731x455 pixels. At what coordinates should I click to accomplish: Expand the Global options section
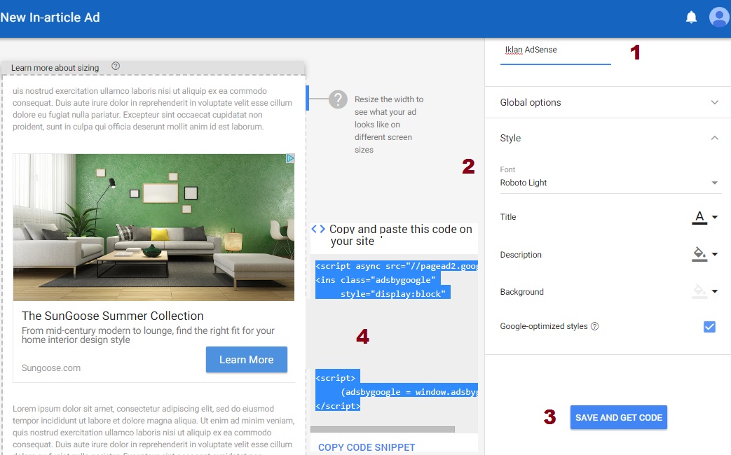[714, 102]
